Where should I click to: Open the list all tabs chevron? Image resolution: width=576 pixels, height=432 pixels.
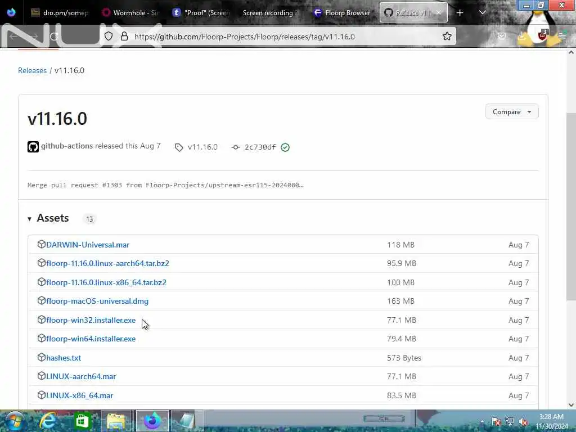pyautogui.click(x=483, y=12)
